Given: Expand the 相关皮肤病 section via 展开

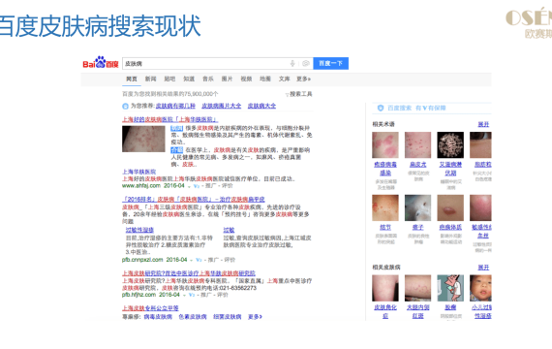Looking at the screenshot, I should tap(483, 268).
